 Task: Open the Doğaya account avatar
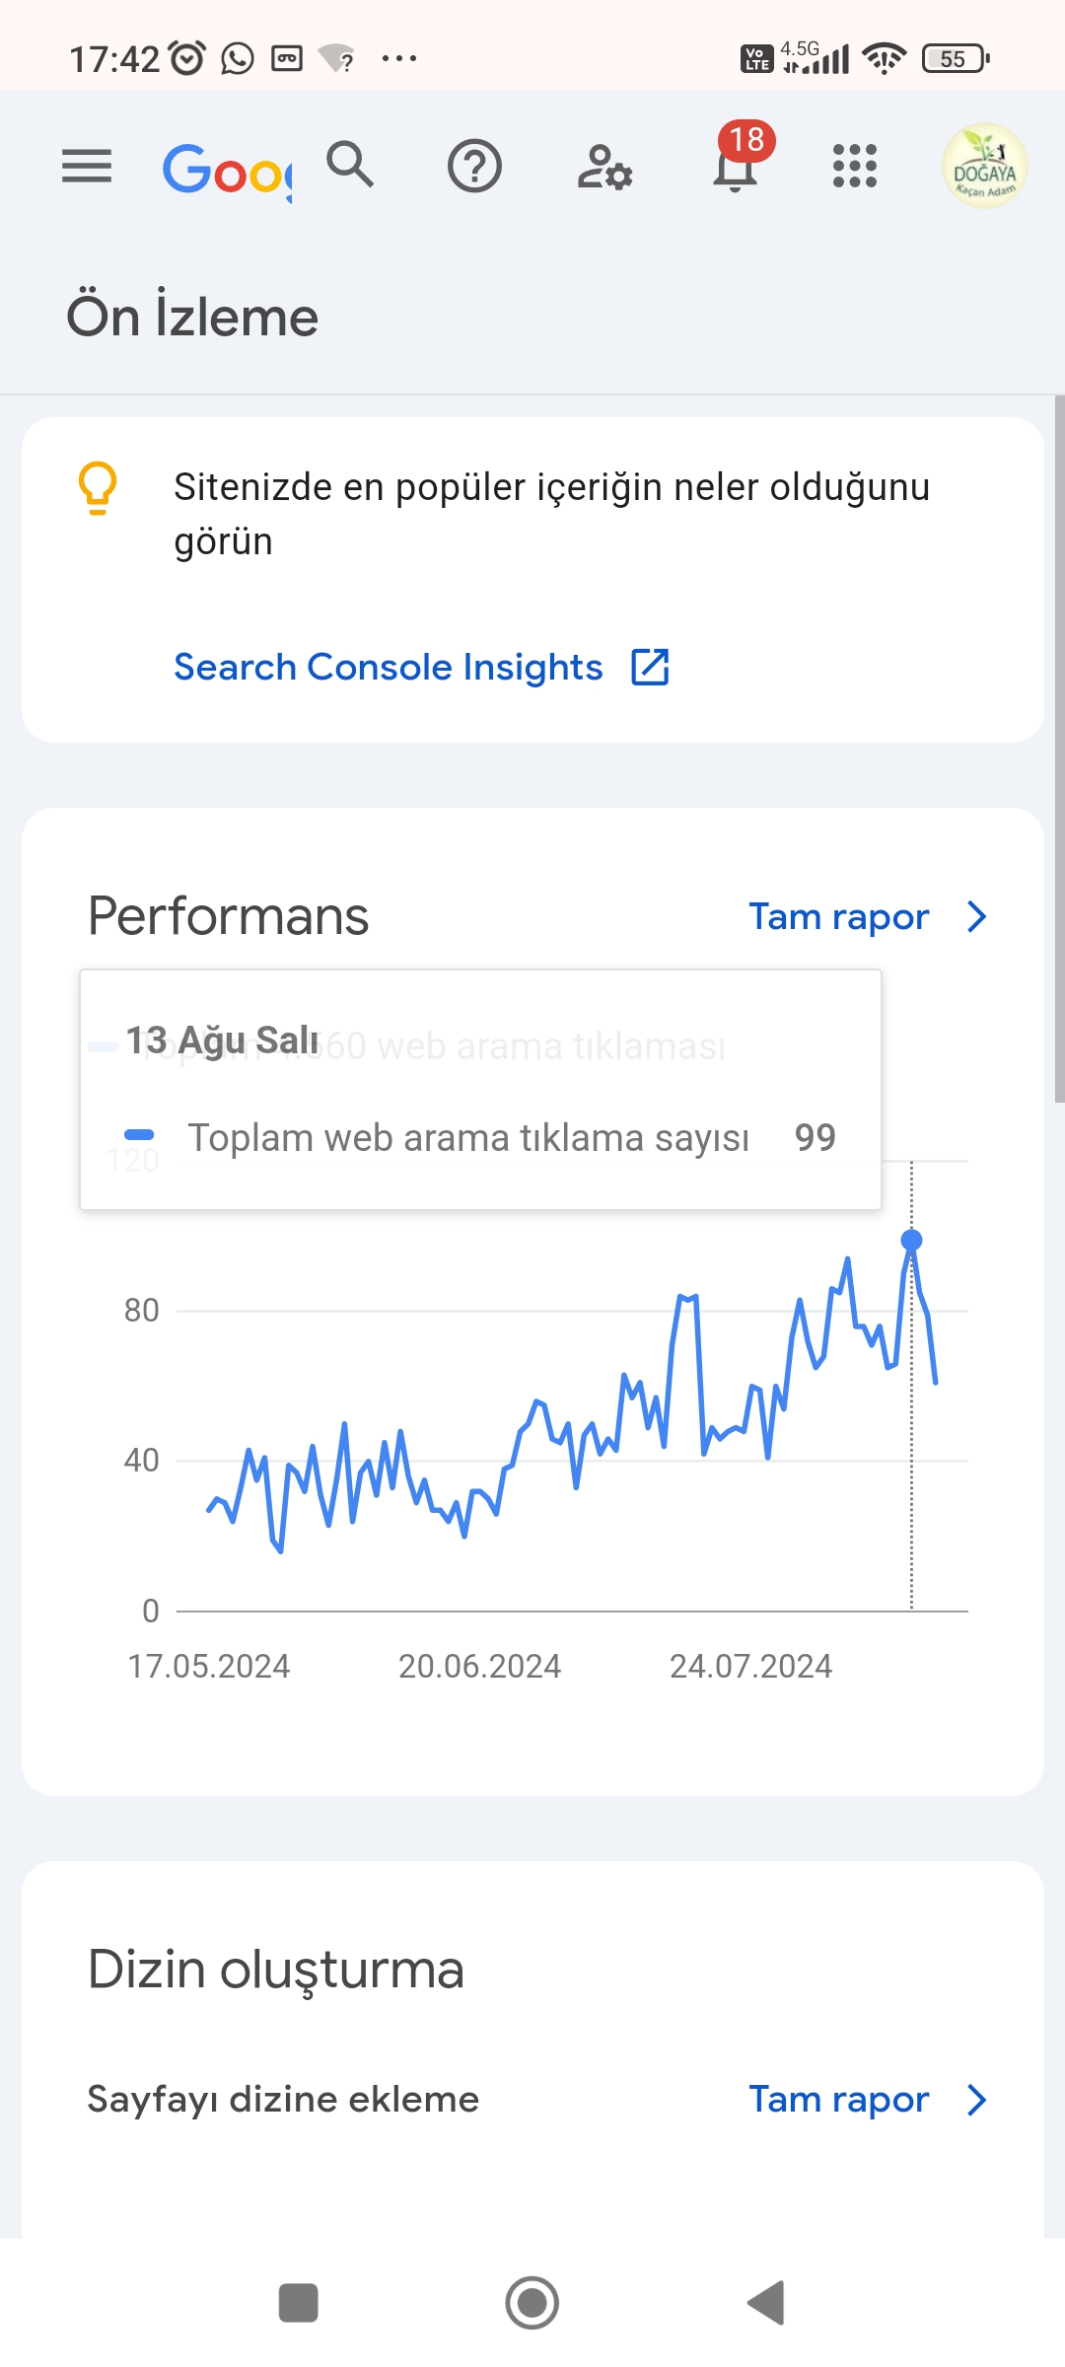[x=985, y=166]
